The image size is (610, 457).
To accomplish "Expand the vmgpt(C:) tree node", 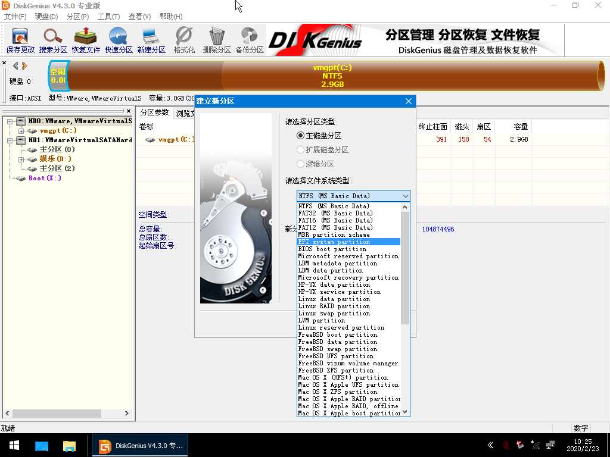I will point(21,131).
